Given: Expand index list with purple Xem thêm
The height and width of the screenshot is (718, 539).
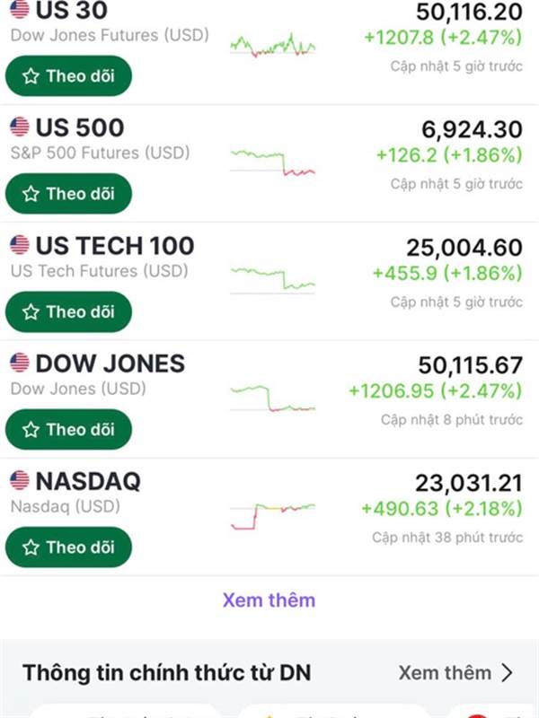Looking at the screenshot, I should point(269,600).
